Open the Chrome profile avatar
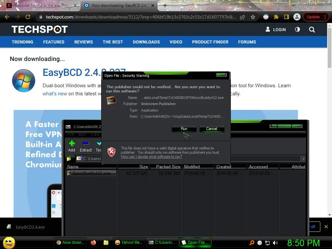Screen dimensions: 332x249 [297, 17]
